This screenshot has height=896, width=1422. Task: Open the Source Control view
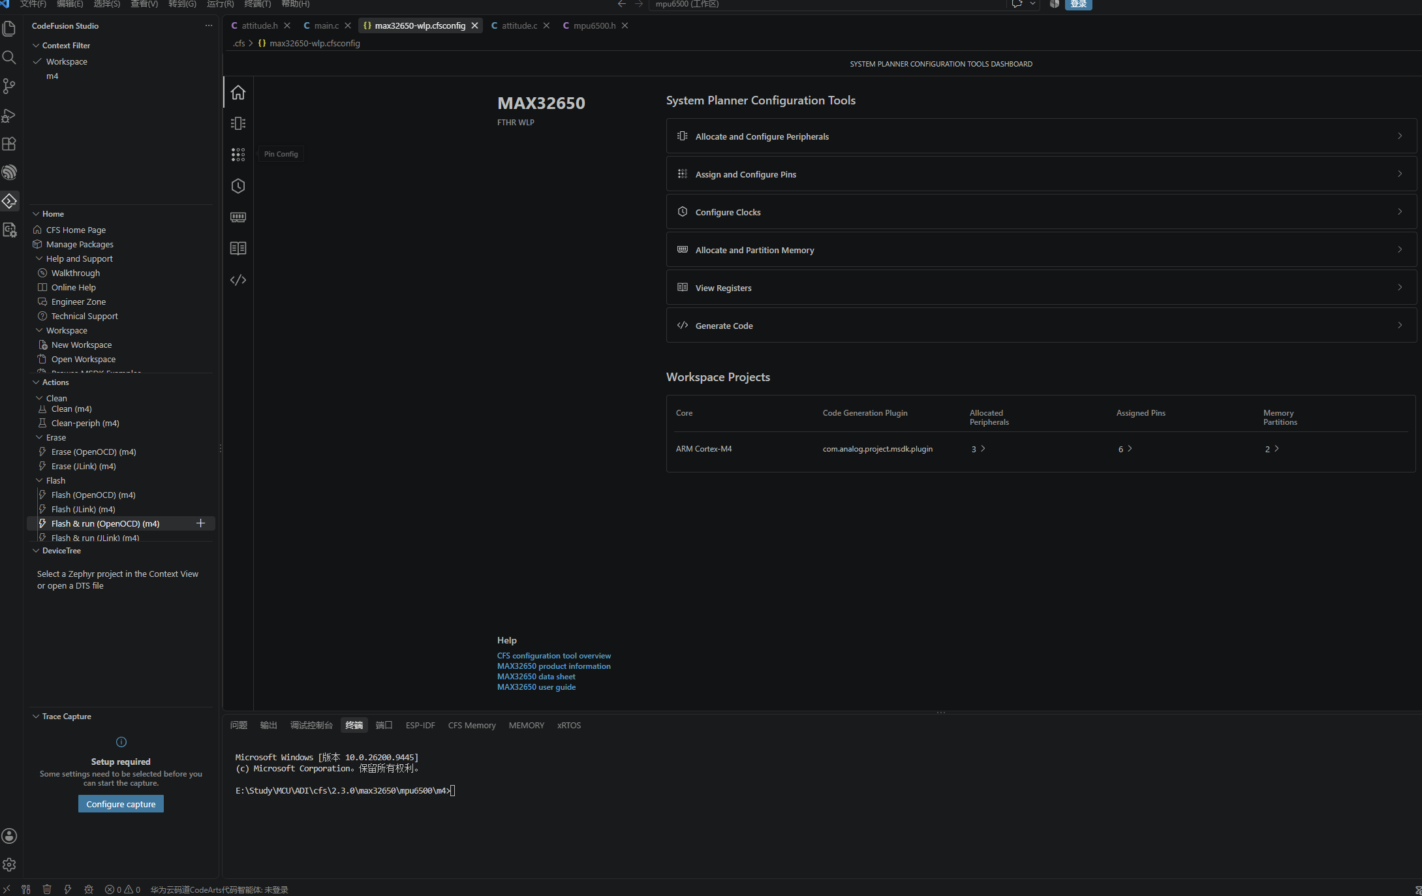9,86
